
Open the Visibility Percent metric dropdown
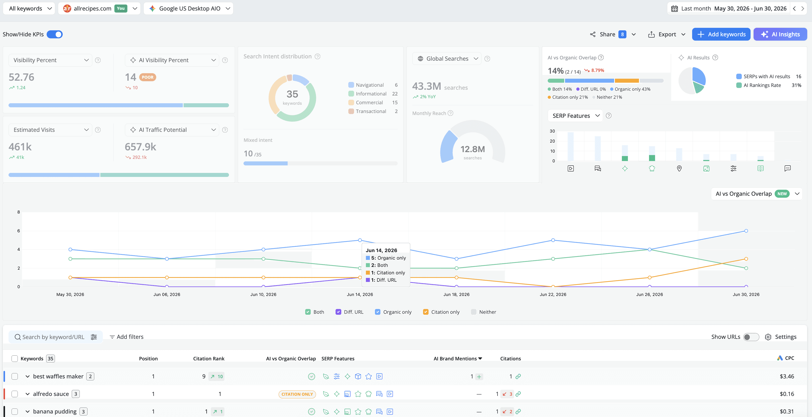pos(50,60)
